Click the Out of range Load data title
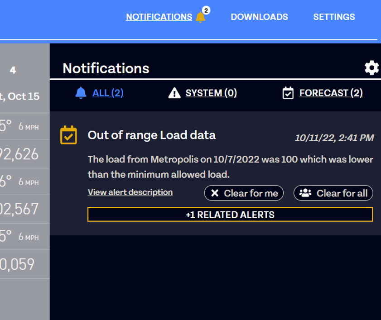The width and height of the screenshot is (381, 320). click(x=152, y=135)
